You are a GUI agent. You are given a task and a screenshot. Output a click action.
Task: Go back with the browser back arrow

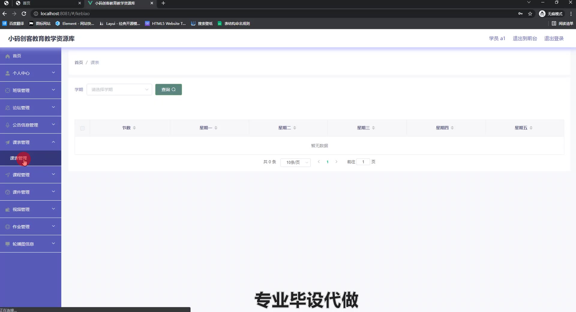pyautogui.click(x=4, y=13)
